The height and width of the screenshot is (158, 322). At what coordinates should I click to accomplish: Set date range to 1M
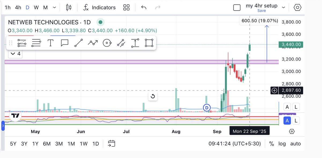coord(71,144)
